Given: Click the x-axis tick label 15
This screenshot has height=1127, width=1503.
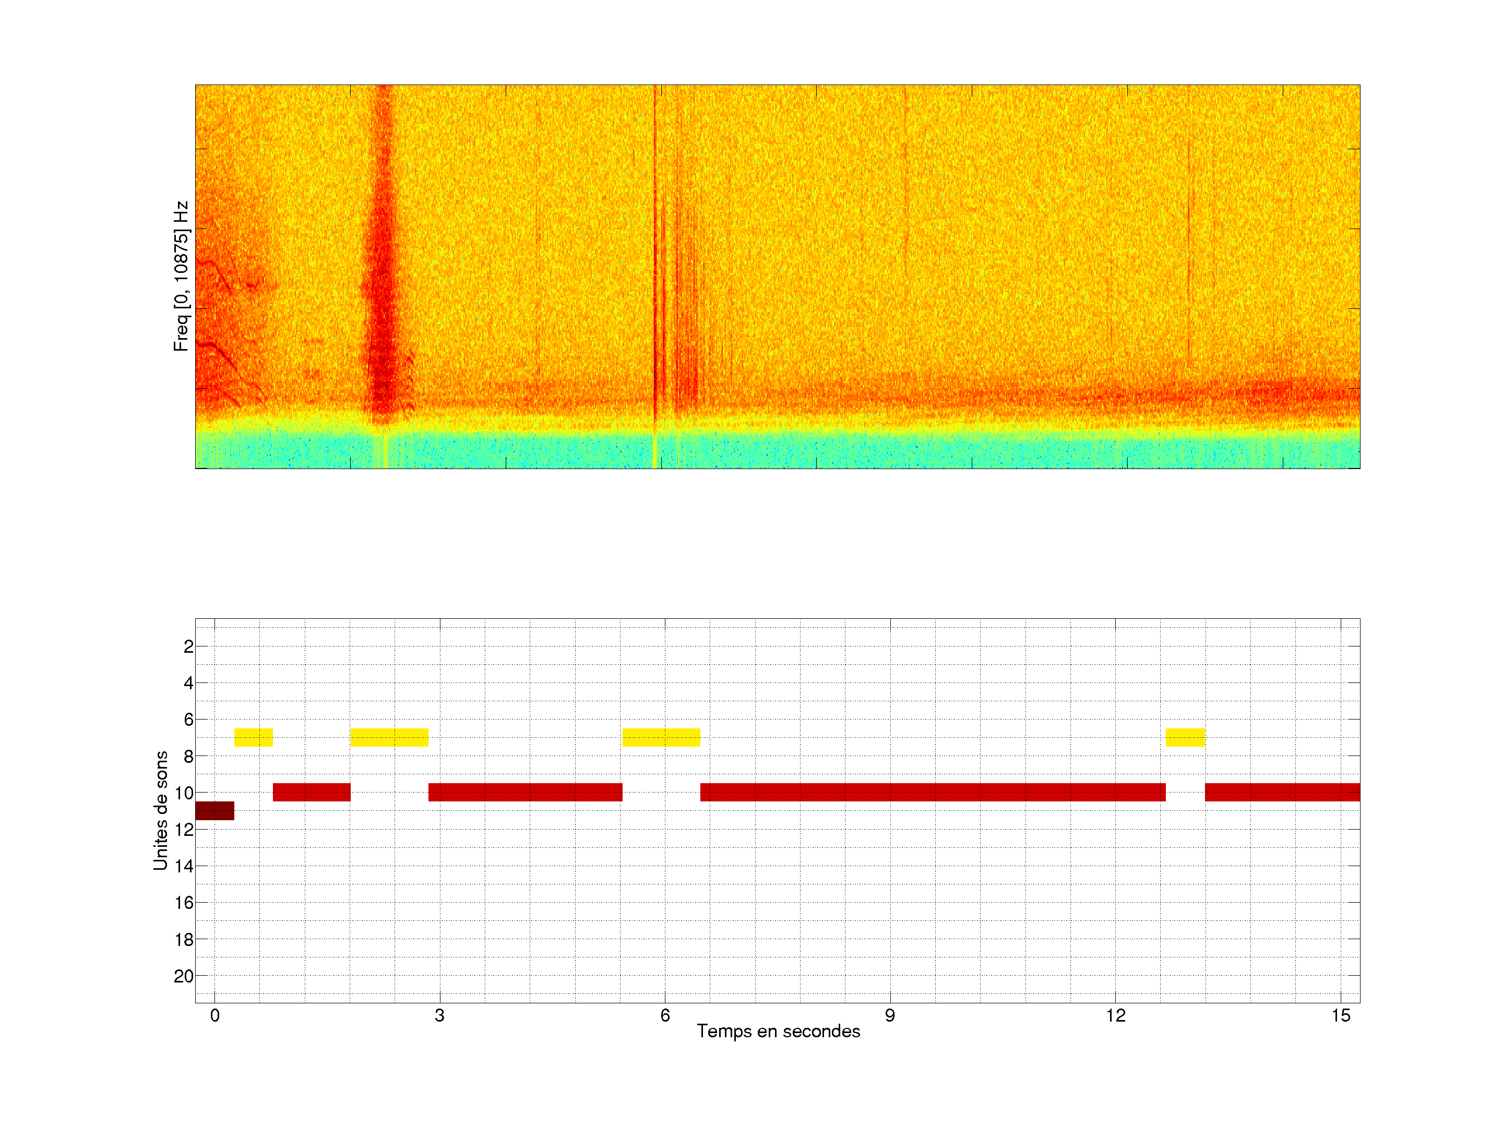Looking at the screenshot, I should coord(1340,1015).
